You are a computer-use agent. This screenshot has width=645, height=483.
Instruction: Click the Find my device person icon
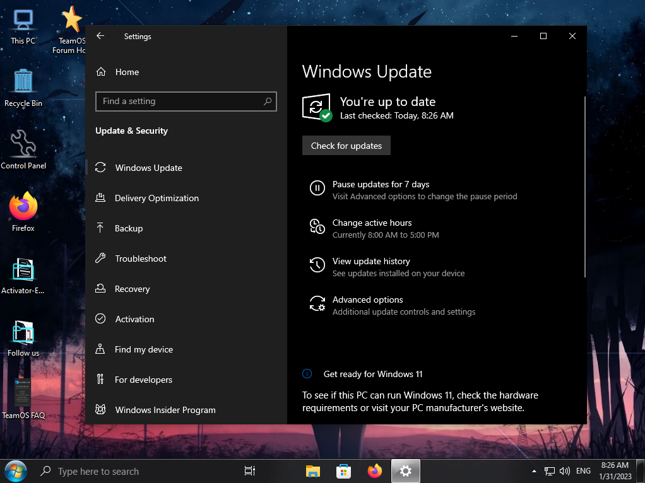[x=100, y=349]
